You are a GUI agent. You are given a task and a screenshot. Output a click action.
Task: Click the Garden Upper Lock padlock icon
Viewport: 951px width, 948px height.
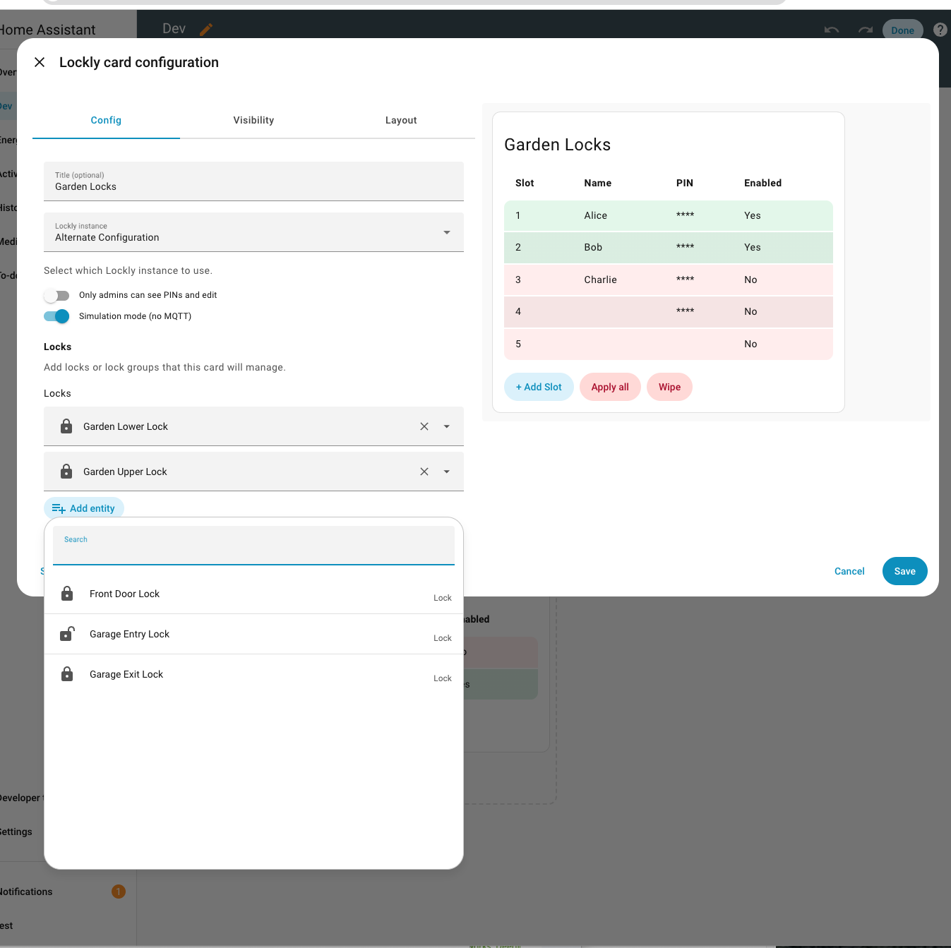[66, 472]
